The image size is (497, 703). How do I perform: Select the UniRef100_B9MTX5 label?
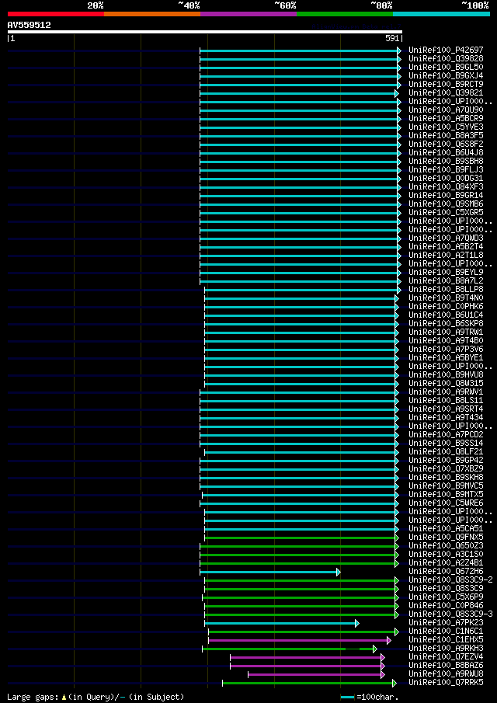[x=446, y=494]
